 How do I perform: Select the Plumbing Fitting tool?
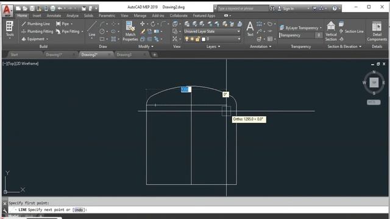37,32
